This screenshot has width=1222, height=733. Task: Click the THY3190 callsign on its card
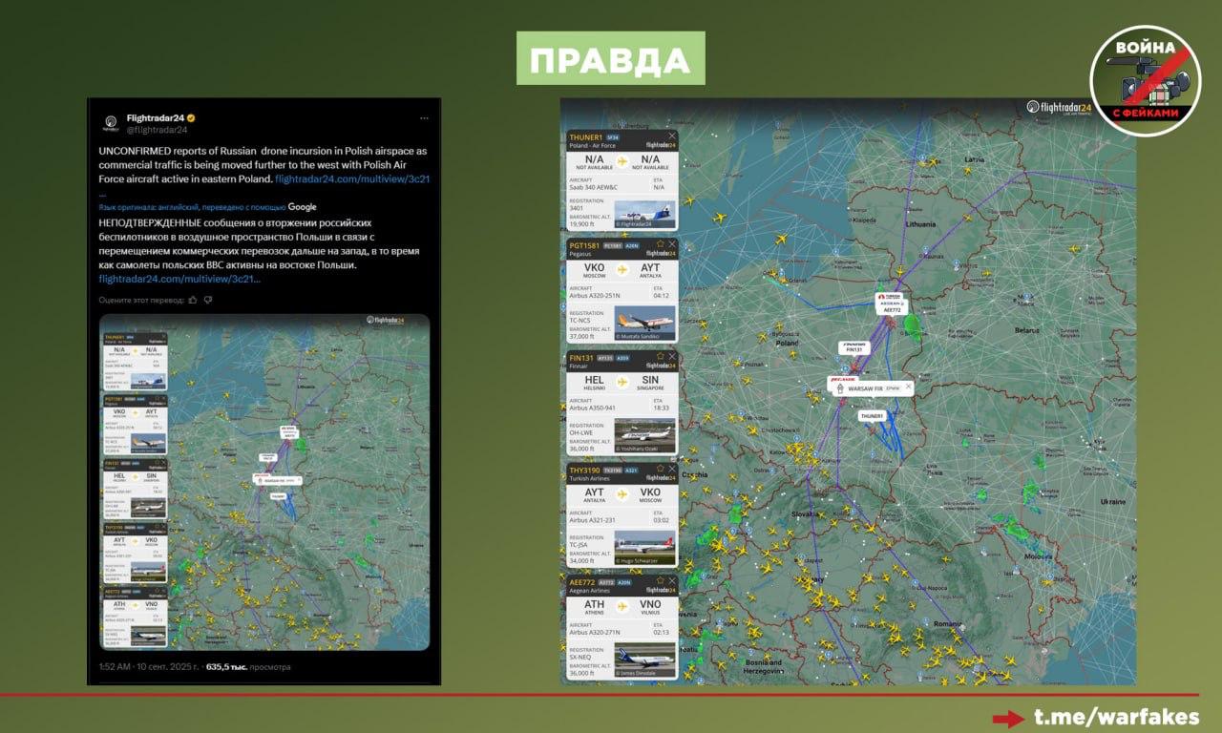tap(583, 470)
